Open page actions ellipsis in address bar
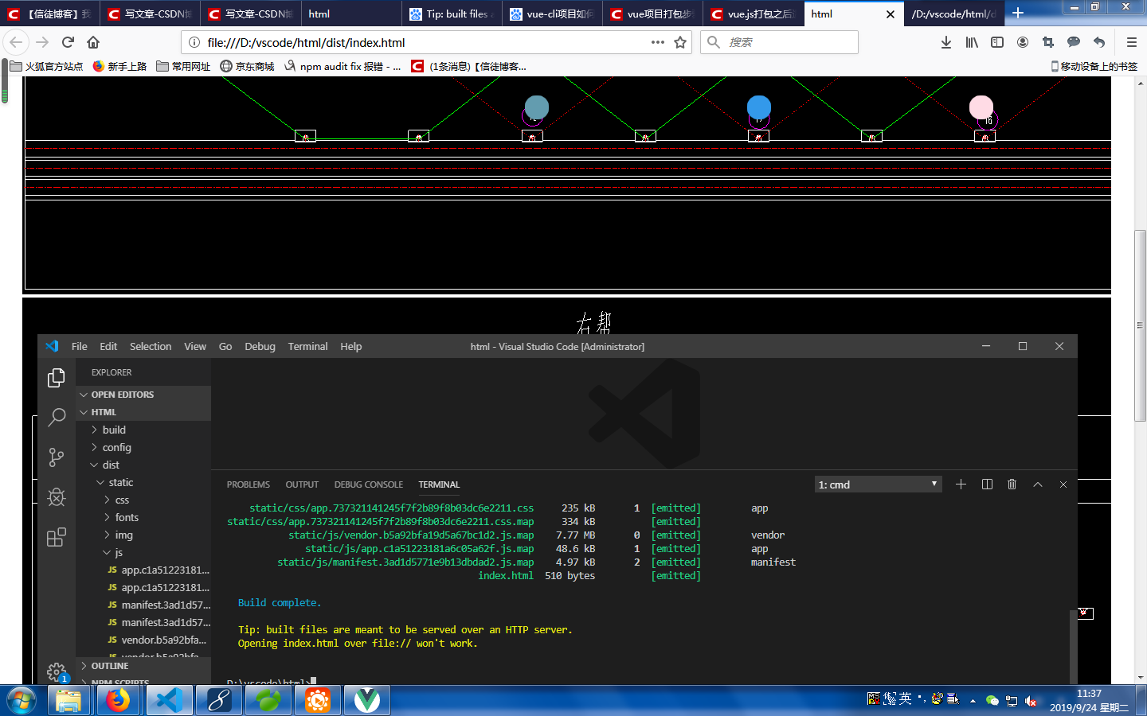This screenshot has height=716, width=1147. pyautogui.click(x=657, y=42)
